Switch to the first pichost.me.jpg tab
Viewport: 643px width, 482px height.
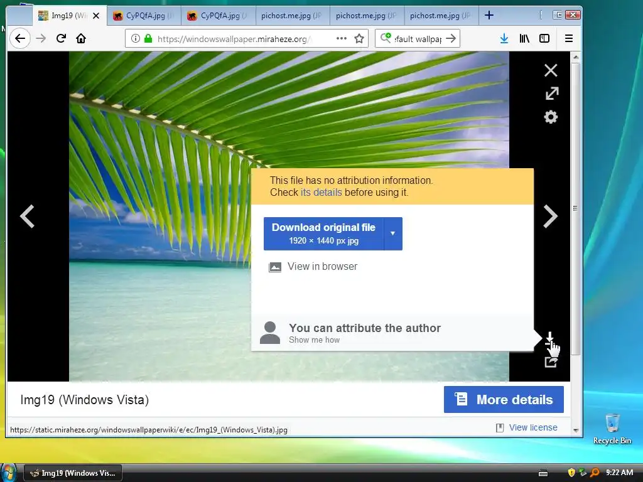coord(293,16)
